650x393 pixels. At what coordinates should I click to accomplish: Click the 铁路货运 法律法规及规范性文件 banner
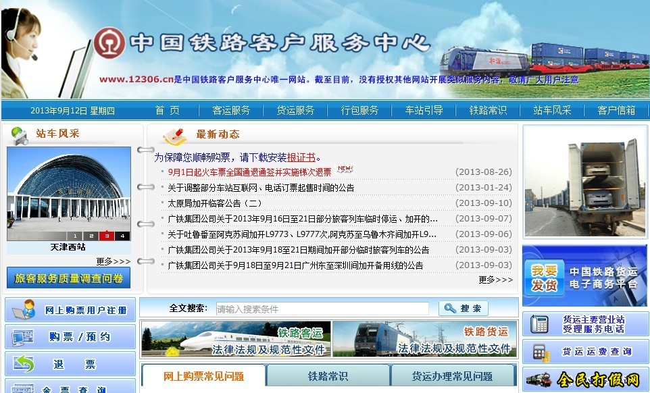point(424,339)
